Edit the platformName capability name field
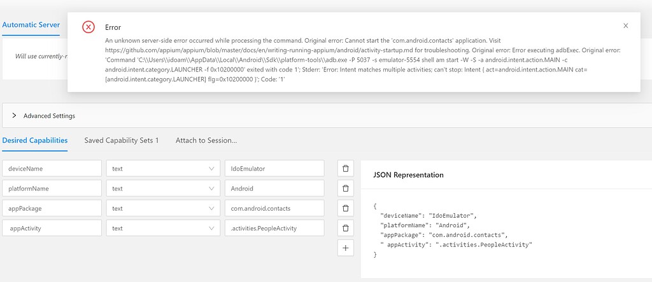This screenshot has width=652, height=282. tap(52, 188)
